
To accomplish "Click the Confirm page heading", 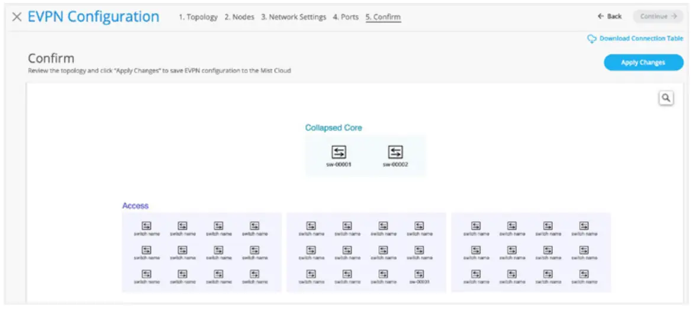I will point(51,58).
